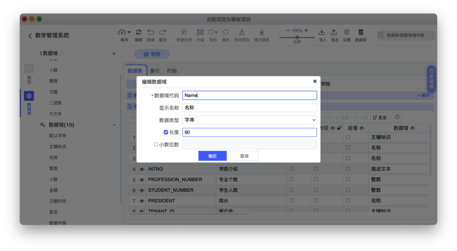Image resolution: width=457 pixels, height=251 pixels.
Task: Click the 数据库 database icon
Action: 361,32
